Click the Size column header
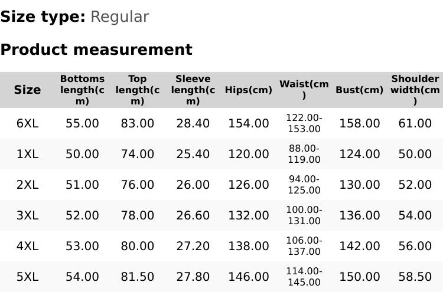The height and width of the screenshot is (292, 443). click(x=27, y=90)
